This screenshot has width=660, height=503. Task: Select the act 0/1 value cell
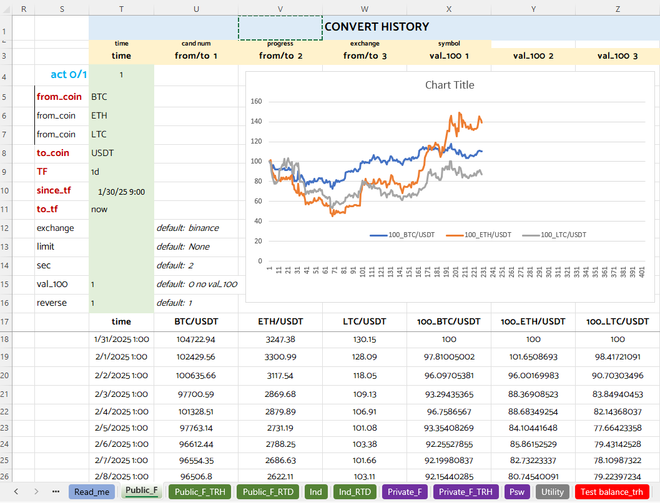point(121,75)
